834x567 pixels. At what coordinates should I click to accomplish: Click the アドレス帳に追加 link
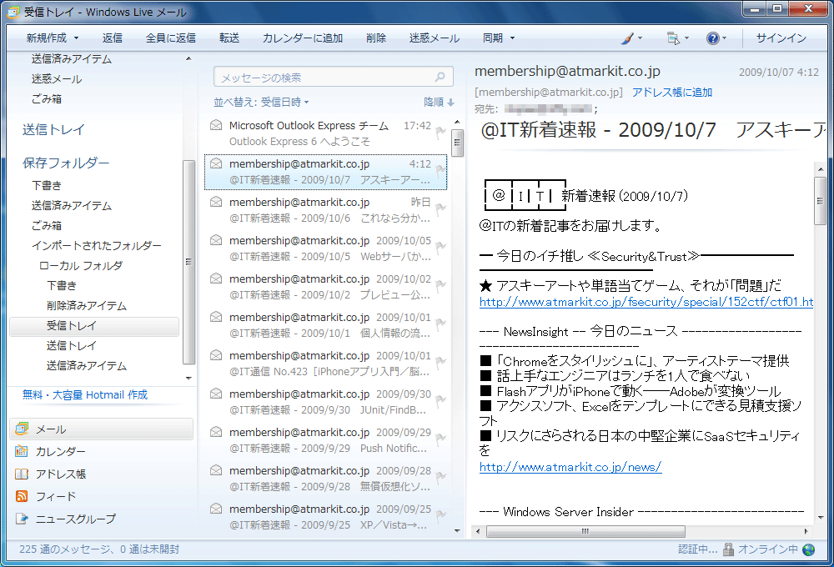click(671, 92)
